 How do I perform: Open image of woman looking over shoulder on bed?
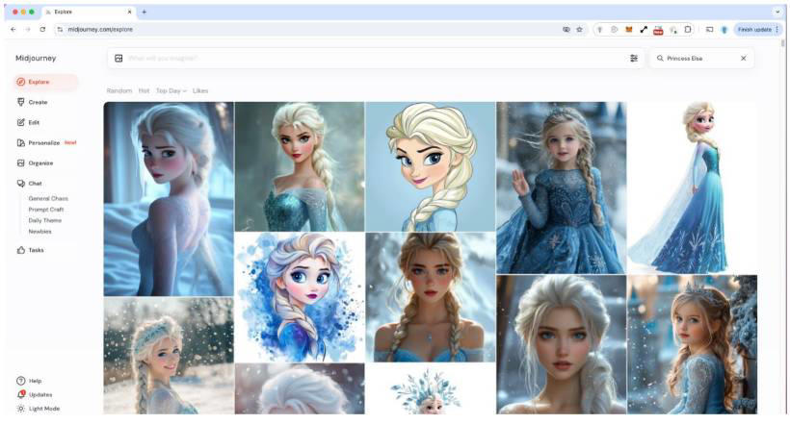pyautogui.click(x=169, y=199)
